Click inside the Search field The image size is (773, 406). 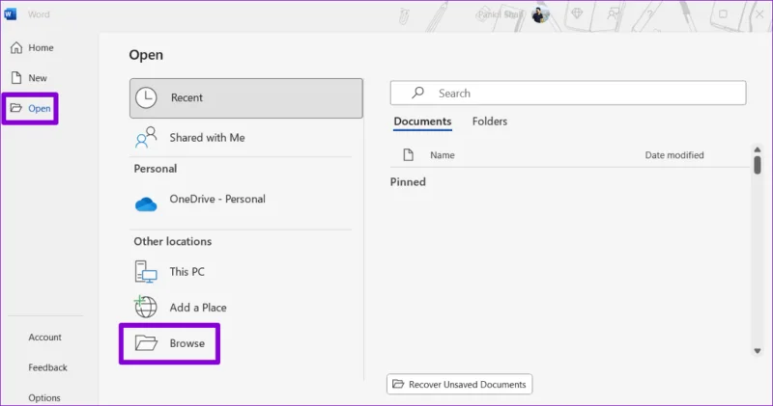point(568,93)
